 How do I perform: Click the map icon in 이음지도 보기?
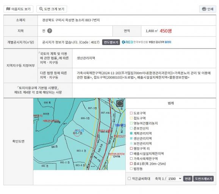coord(8,9)
